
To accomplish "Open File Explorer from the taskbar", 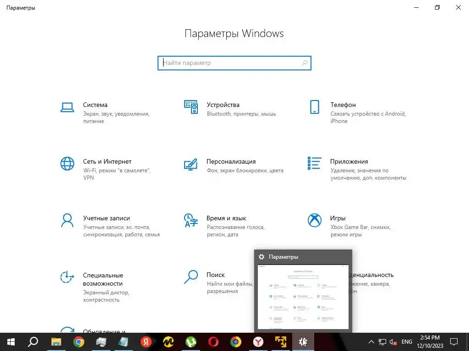I will [56, 342].
